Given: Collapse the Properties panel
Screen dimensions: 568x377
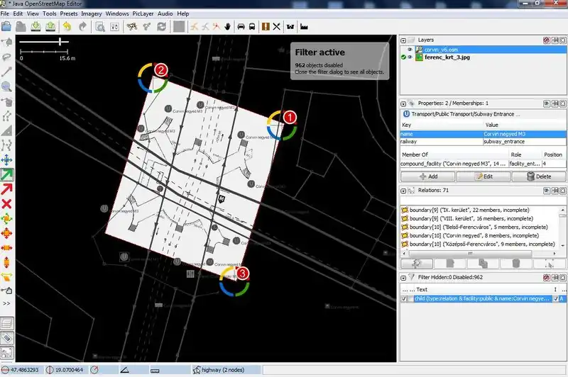Looking at the screenshot, I should (404, 103).
